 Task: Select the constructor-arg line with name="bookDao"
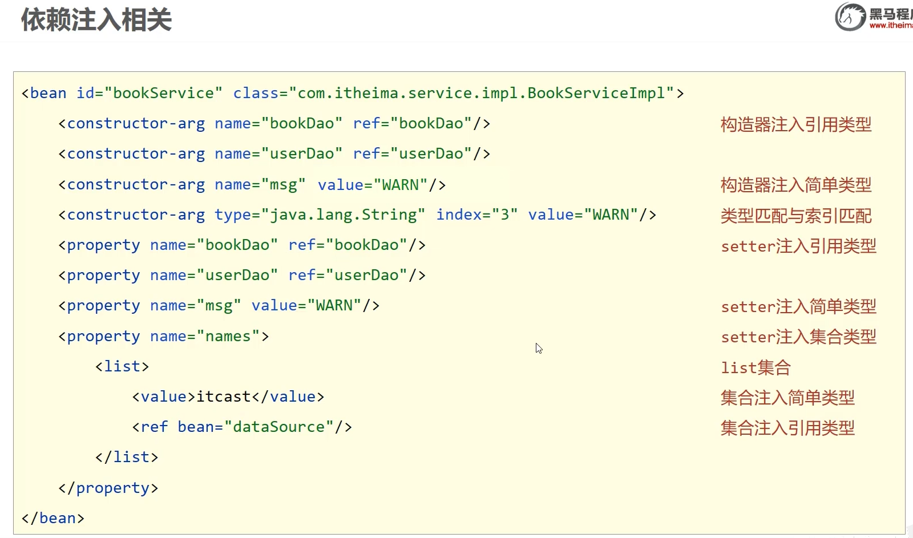pos(274,123)
